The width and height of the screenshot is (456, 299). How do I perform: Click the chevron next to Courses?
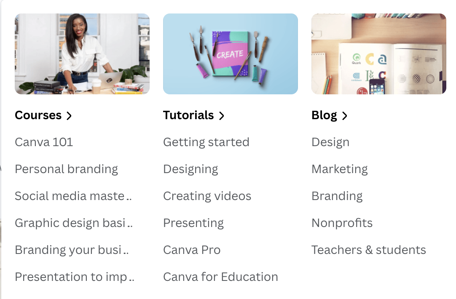pyautogui.click(x=69, y=116)
